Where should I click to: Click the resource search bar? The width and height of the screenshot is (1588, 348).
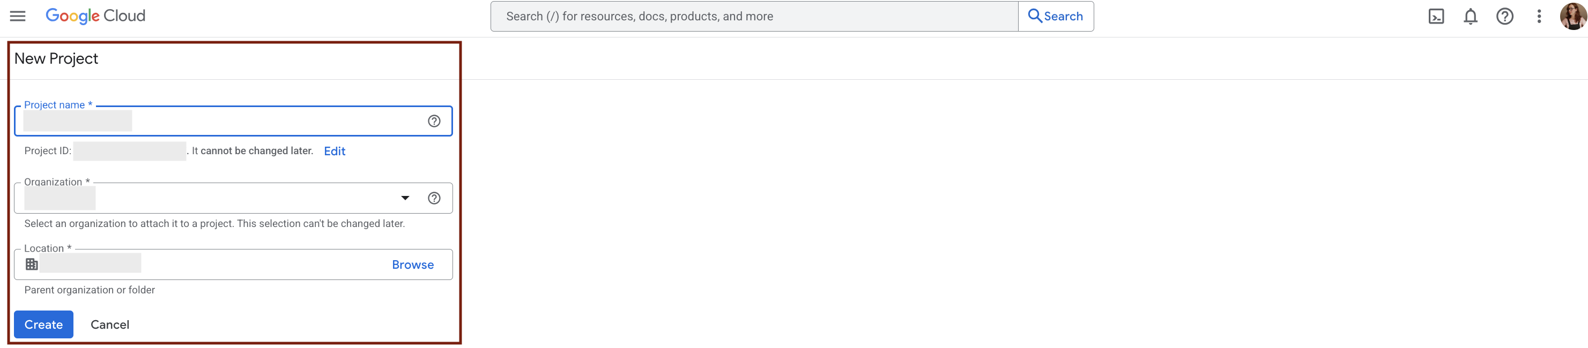[740, 16]
